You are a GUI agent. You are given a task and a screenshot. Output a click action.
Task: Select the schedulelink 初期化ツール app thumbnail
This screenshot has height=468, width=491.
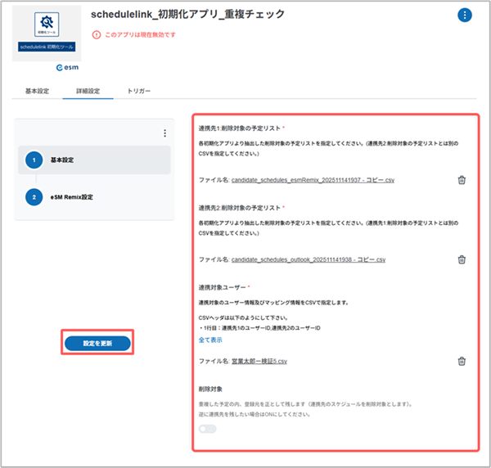point(47,34)
